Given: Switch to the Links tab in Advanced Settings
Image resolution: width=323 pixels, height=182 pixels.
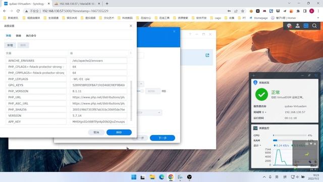Looking at the screenshot, I should click(18, 36).
